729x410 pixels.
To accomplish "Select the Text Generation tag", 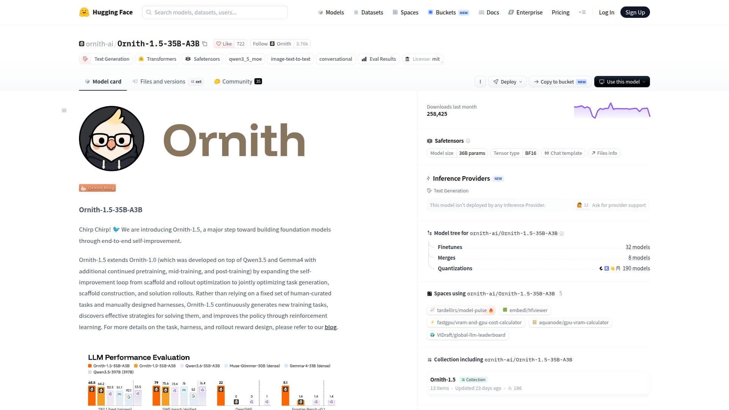I will [106, 59].
